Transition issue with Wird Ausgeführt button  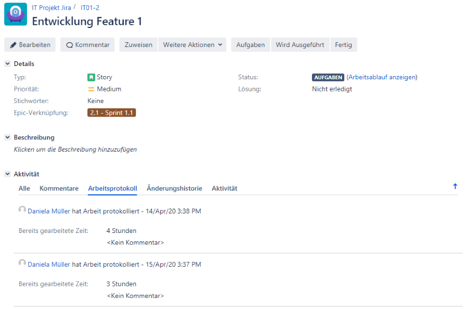pos(300,45)
